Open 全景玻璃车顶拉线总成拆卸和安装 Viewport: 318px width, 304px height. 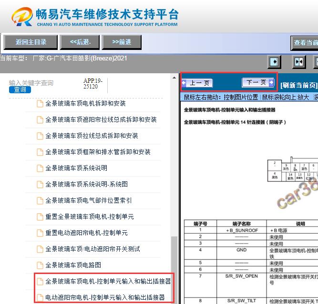[92, 136]
